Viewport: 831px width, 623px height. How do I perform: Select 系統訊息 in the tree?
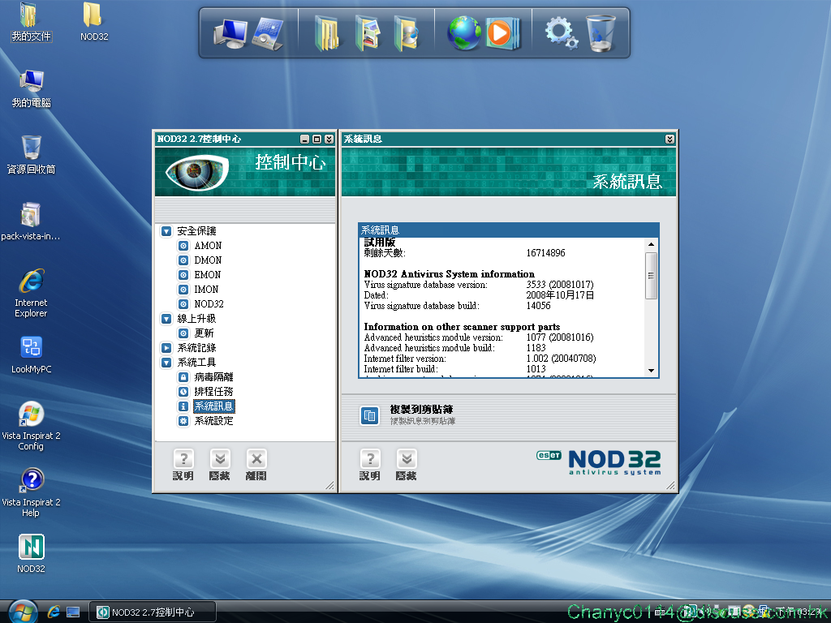(x=213, y=406)
